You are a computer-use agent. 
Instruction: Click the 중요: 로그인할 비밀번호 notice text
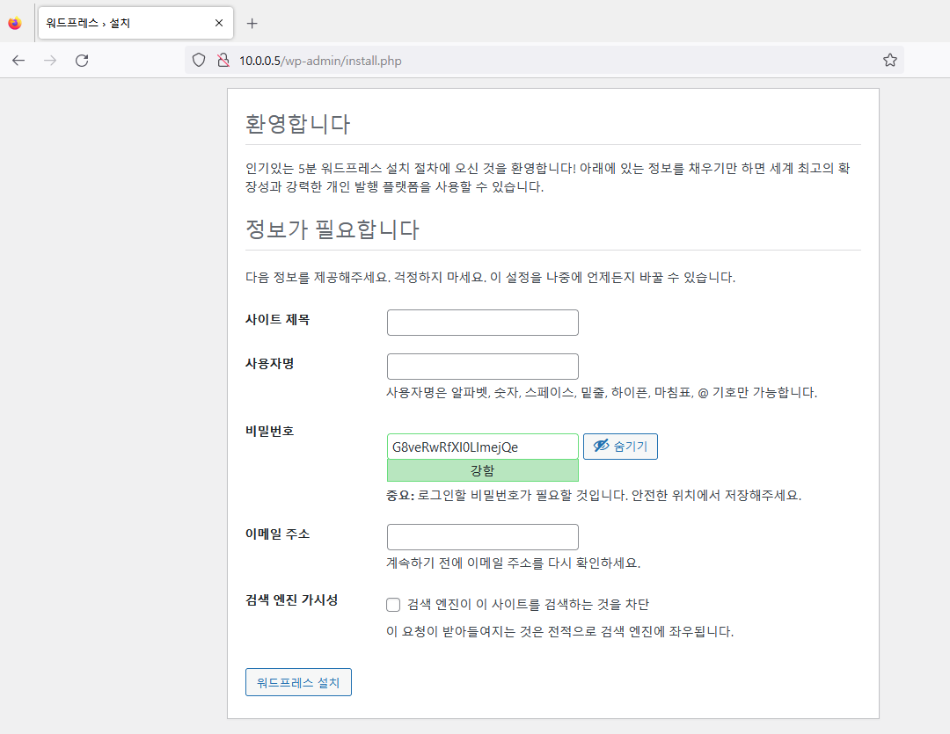(594, 496)
